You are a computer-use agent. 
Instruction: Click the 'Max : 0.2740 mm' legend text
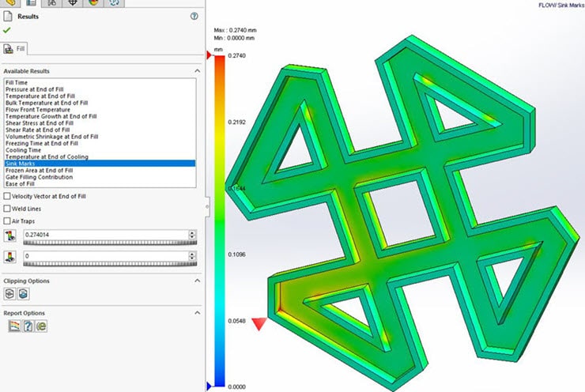pyautogui.click(x=235, y=30)
